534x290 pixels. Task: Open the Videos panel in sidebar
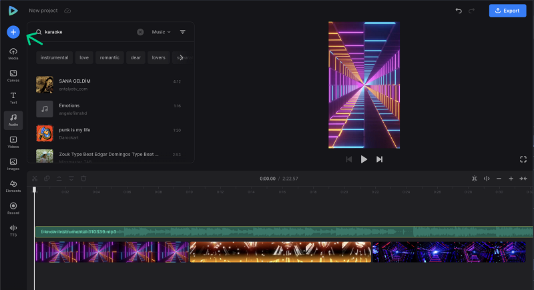click(x=13, y=142)
